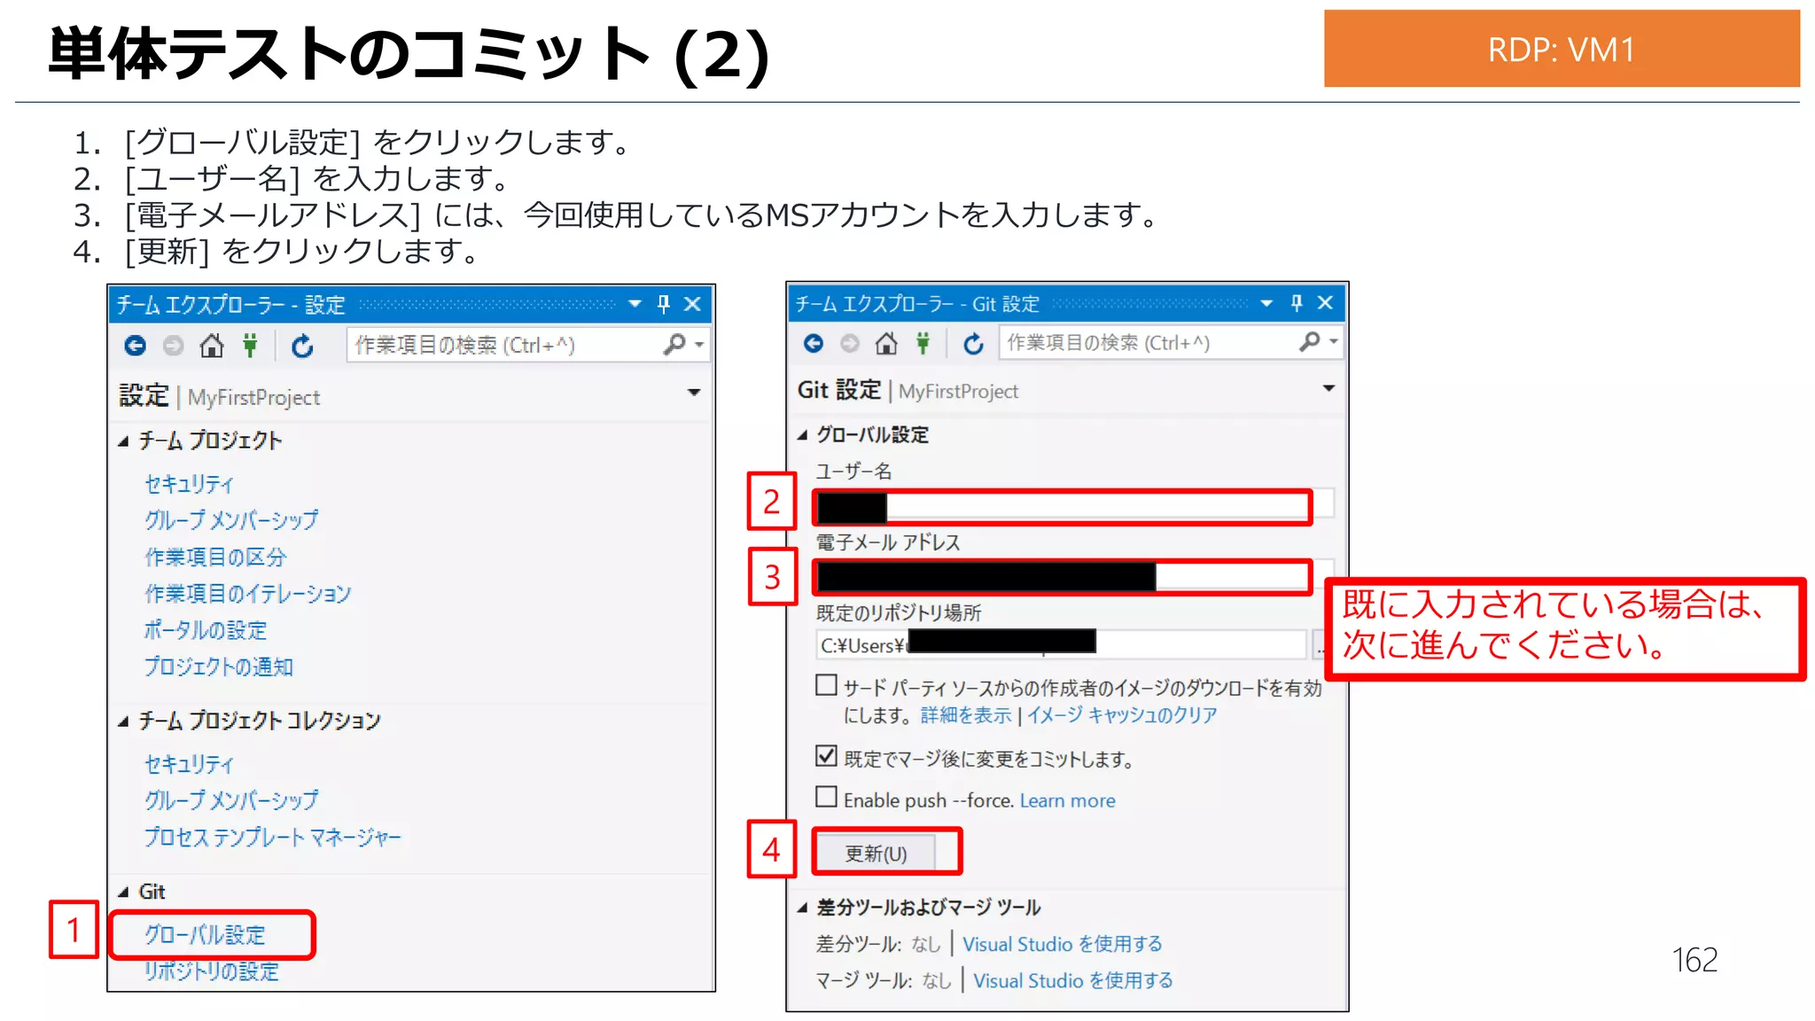
Task: Collapse the 差分ツールおよびマージ ツール section
Action: (802, 908)
